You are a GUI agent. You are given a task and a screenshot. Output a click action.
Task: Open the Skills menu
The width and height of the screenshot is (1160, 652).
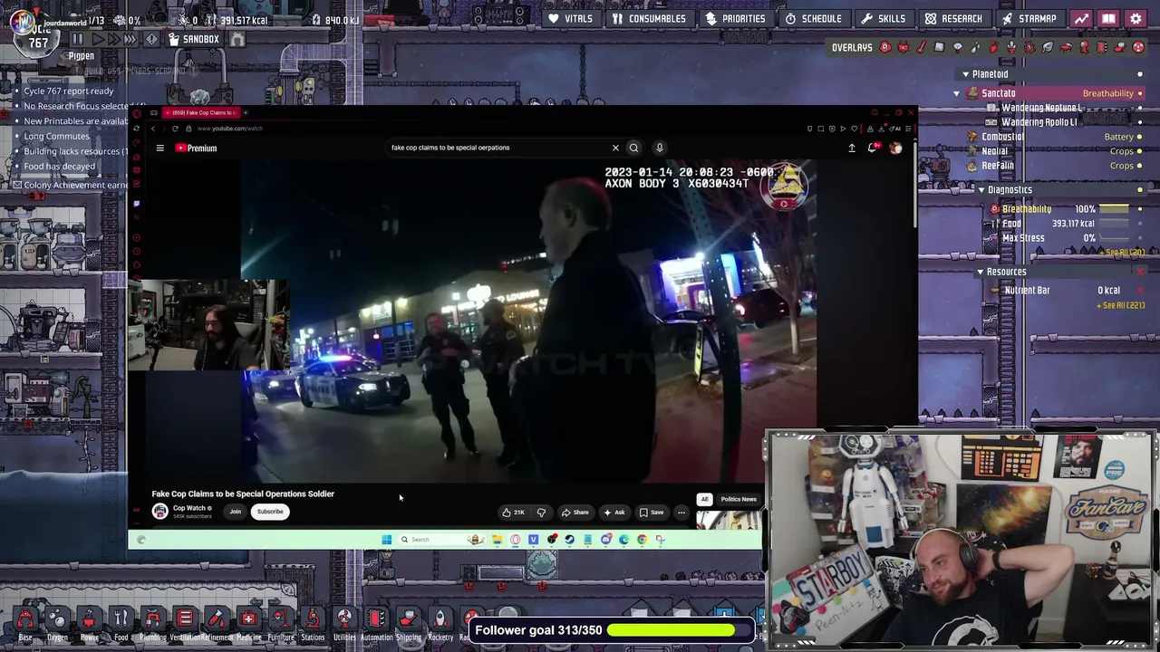click(883, 18)
